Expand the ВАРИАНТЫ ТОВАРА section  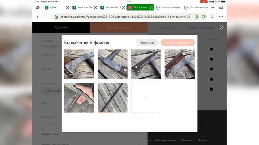pyautogui.click(x=90, y=134)
